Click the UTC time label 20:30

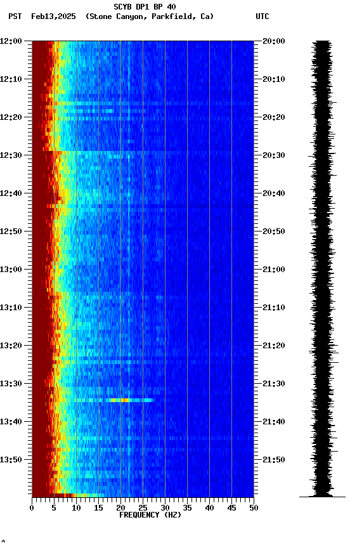pos(274,155)
